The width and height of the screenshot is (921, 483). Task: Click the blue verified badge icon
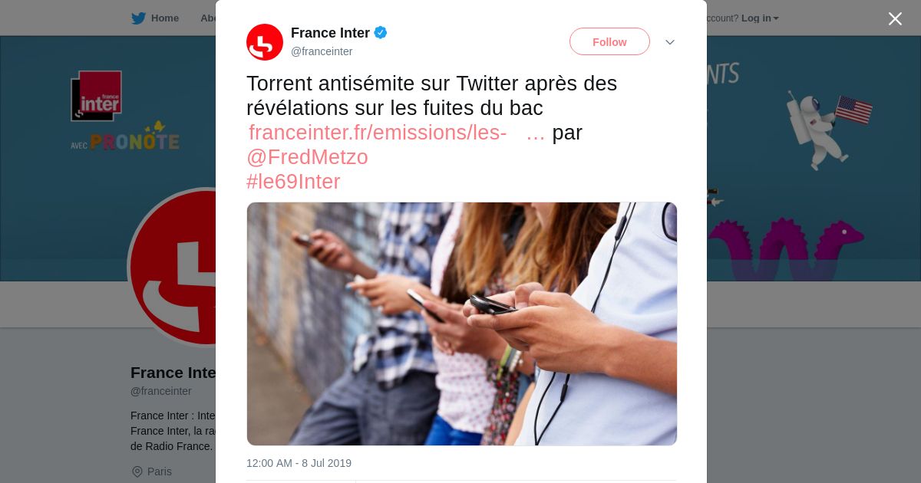click(x=381, y=33)
